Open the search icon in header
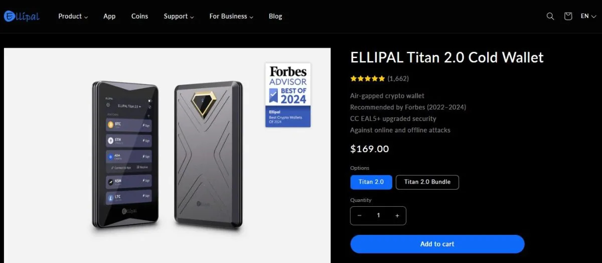The height and width of the screenshot is (263, 602). point(550,16)
